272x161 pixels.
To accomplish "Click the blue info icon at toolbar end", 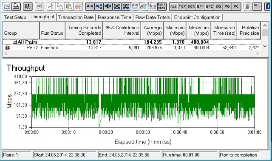I will (268, 7).
